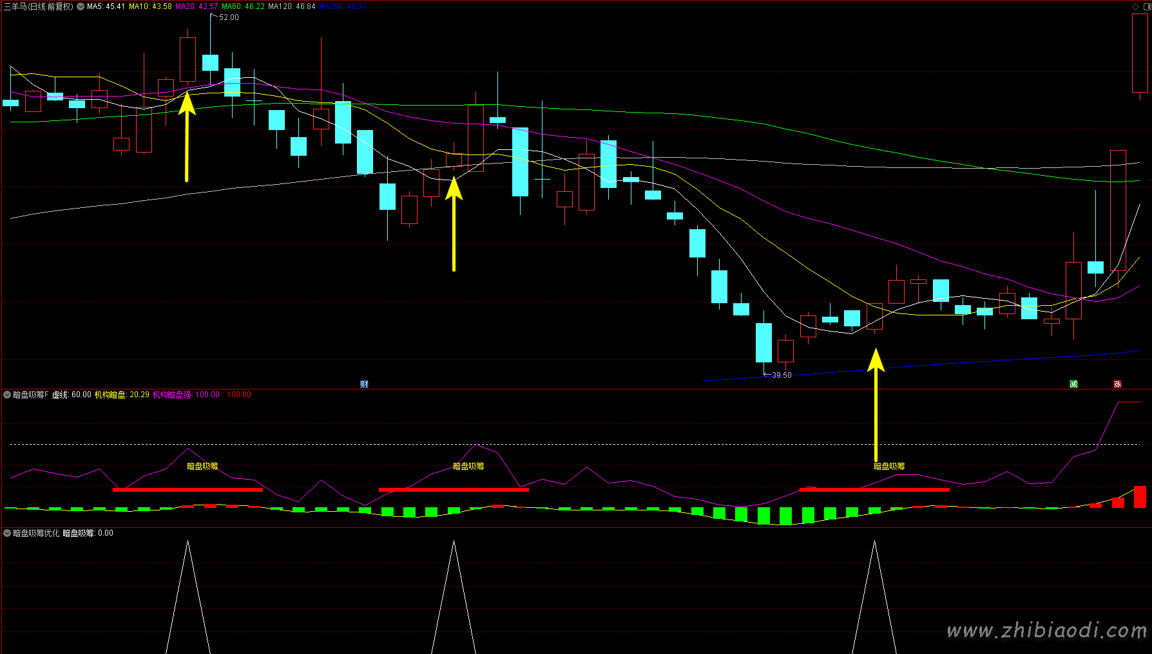Image resolution: width=1152 pixels, height=654 pixels.
Task: Click the red 涨 marker icon
Action: click(x=1117, y=384)
